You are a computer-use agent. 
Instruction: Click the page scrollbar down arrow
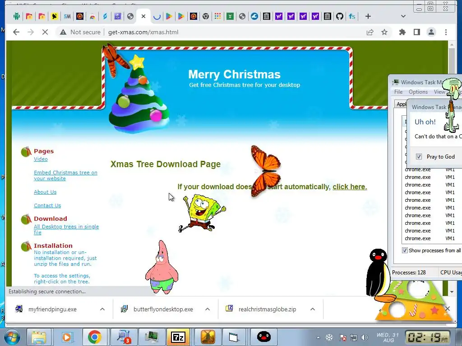452,292
